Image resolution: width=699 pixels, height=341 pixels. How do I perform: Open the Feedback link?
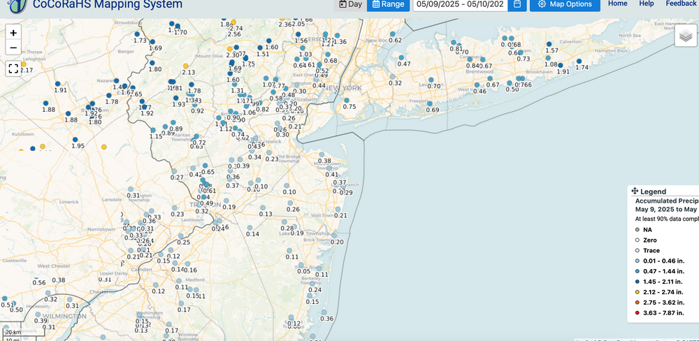681,3
